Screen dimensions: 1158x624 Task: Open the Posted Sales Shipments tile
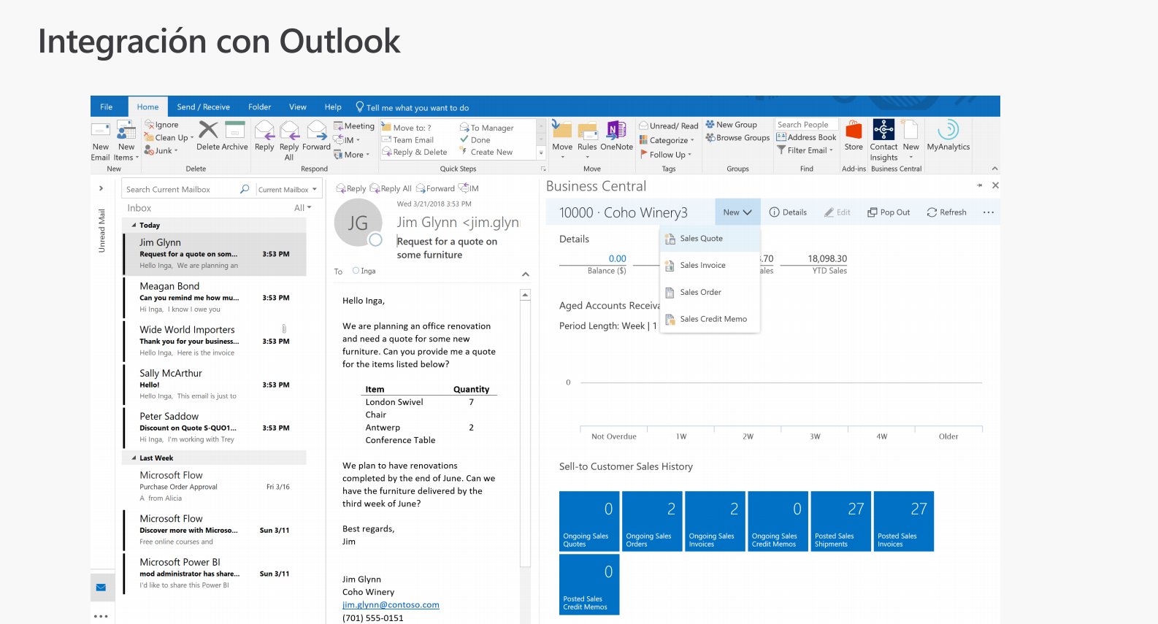[841, 521]
